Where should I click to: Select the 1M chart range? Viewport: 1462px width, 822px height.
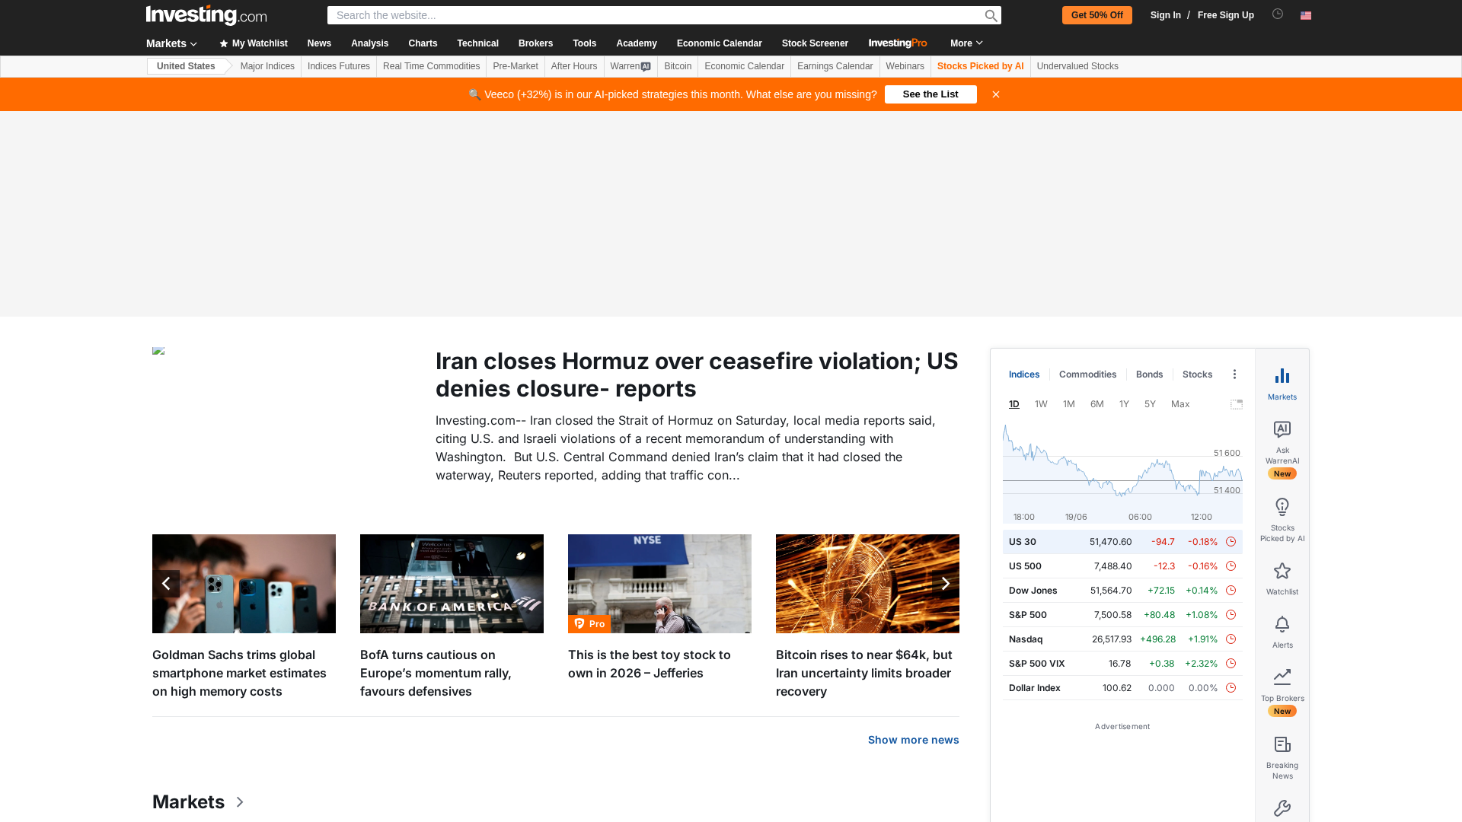[1069, 404]
